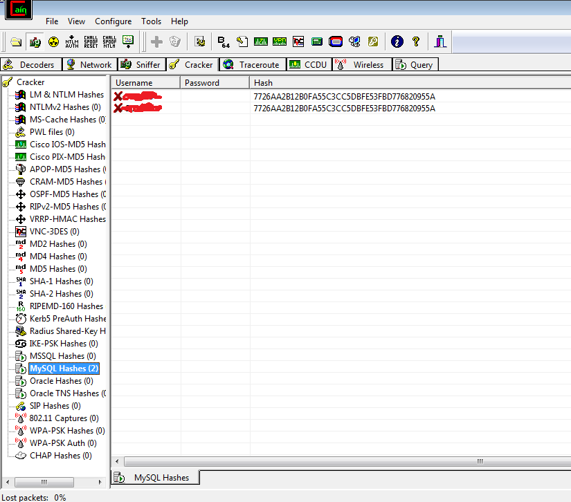Select VNC-3DES (0) tree item

pyautogui.click(x=54, y=232)
